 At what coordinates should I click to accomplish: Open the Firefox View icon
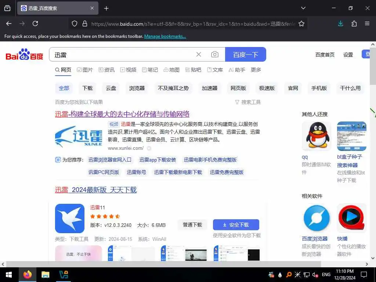[x=7, y=8]
